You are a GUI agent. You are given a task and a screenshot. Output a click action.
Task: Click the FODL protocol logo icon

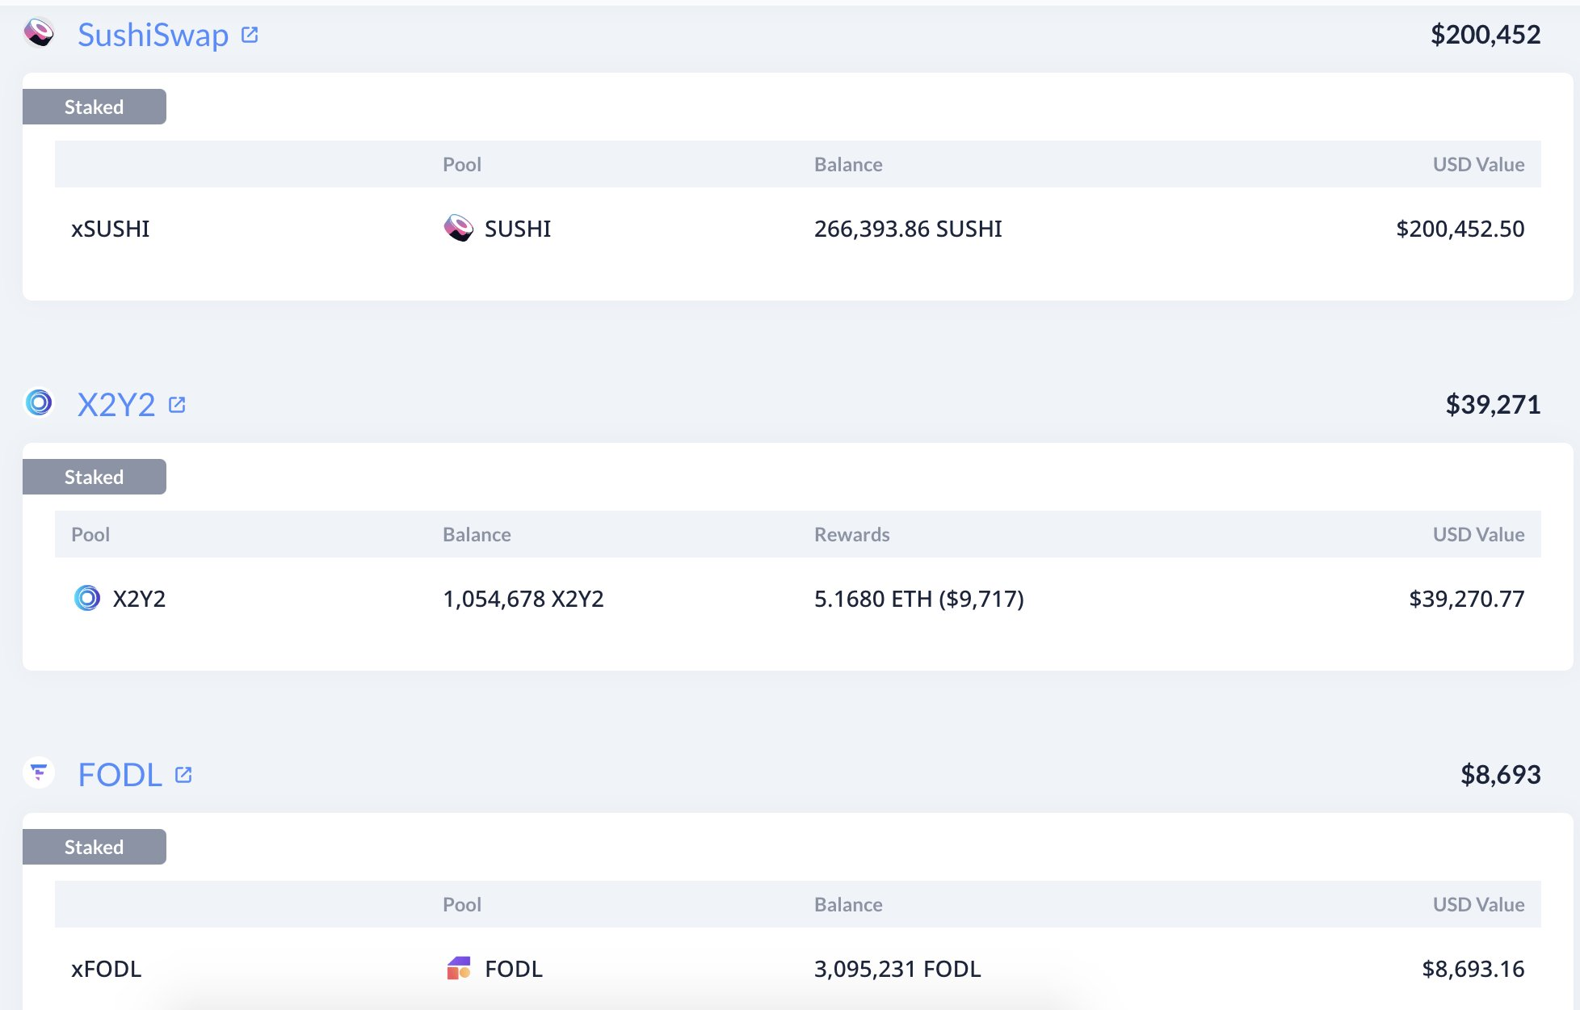point(39,773)
